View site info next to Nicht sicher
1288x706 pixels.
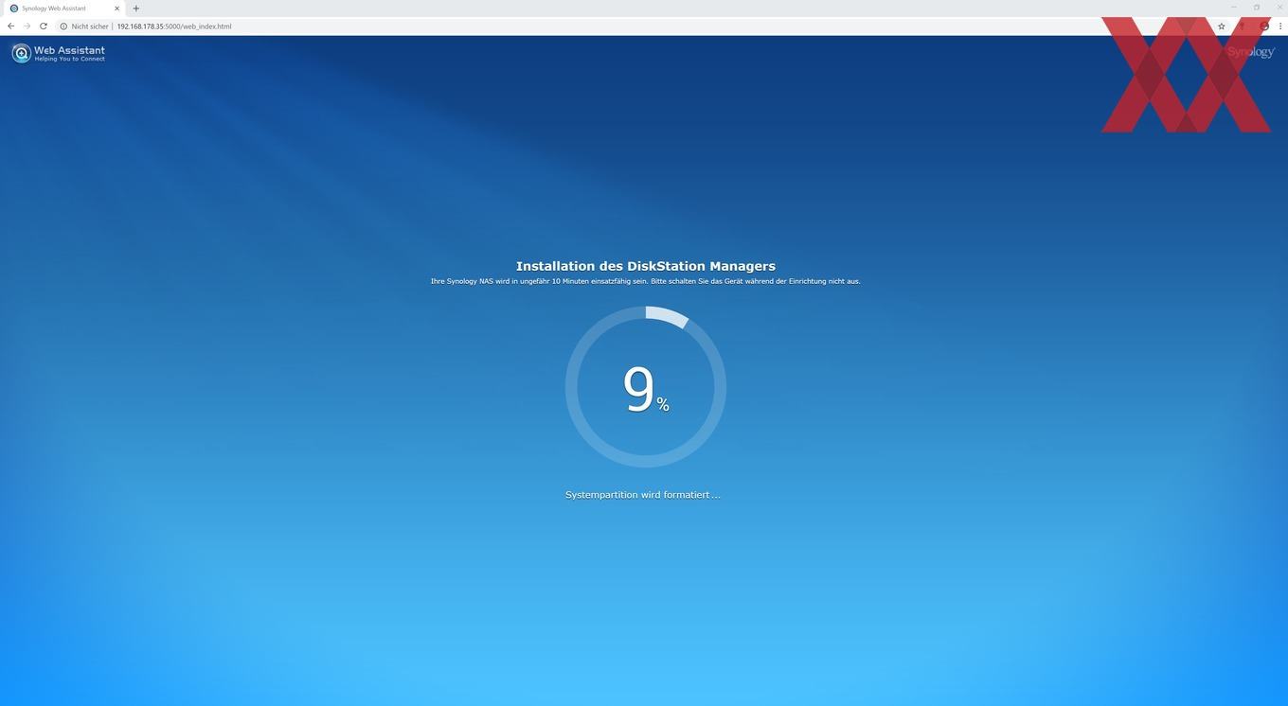(x=63, y=26)
